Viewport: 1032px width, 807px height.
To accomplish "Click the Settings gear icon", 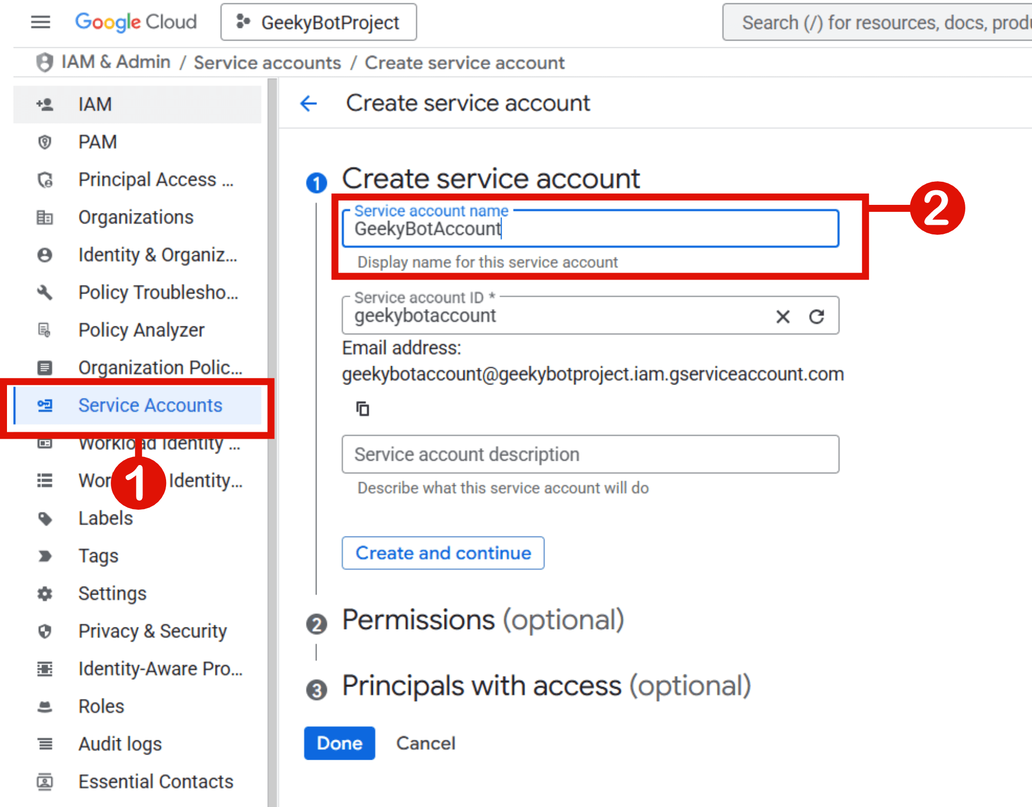I will [x=45, y=594].
